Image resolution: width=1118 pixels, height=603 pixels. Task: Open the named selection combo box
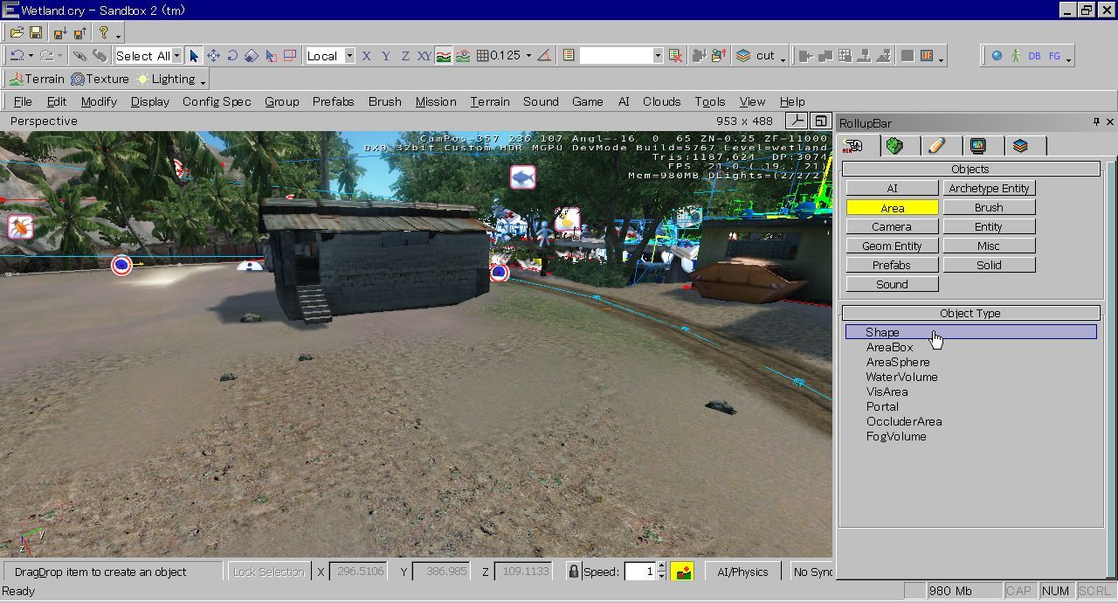tap(621, 55)
